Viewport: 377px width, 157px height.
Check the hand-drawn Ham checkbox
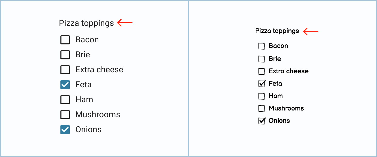tap(262, 96)
